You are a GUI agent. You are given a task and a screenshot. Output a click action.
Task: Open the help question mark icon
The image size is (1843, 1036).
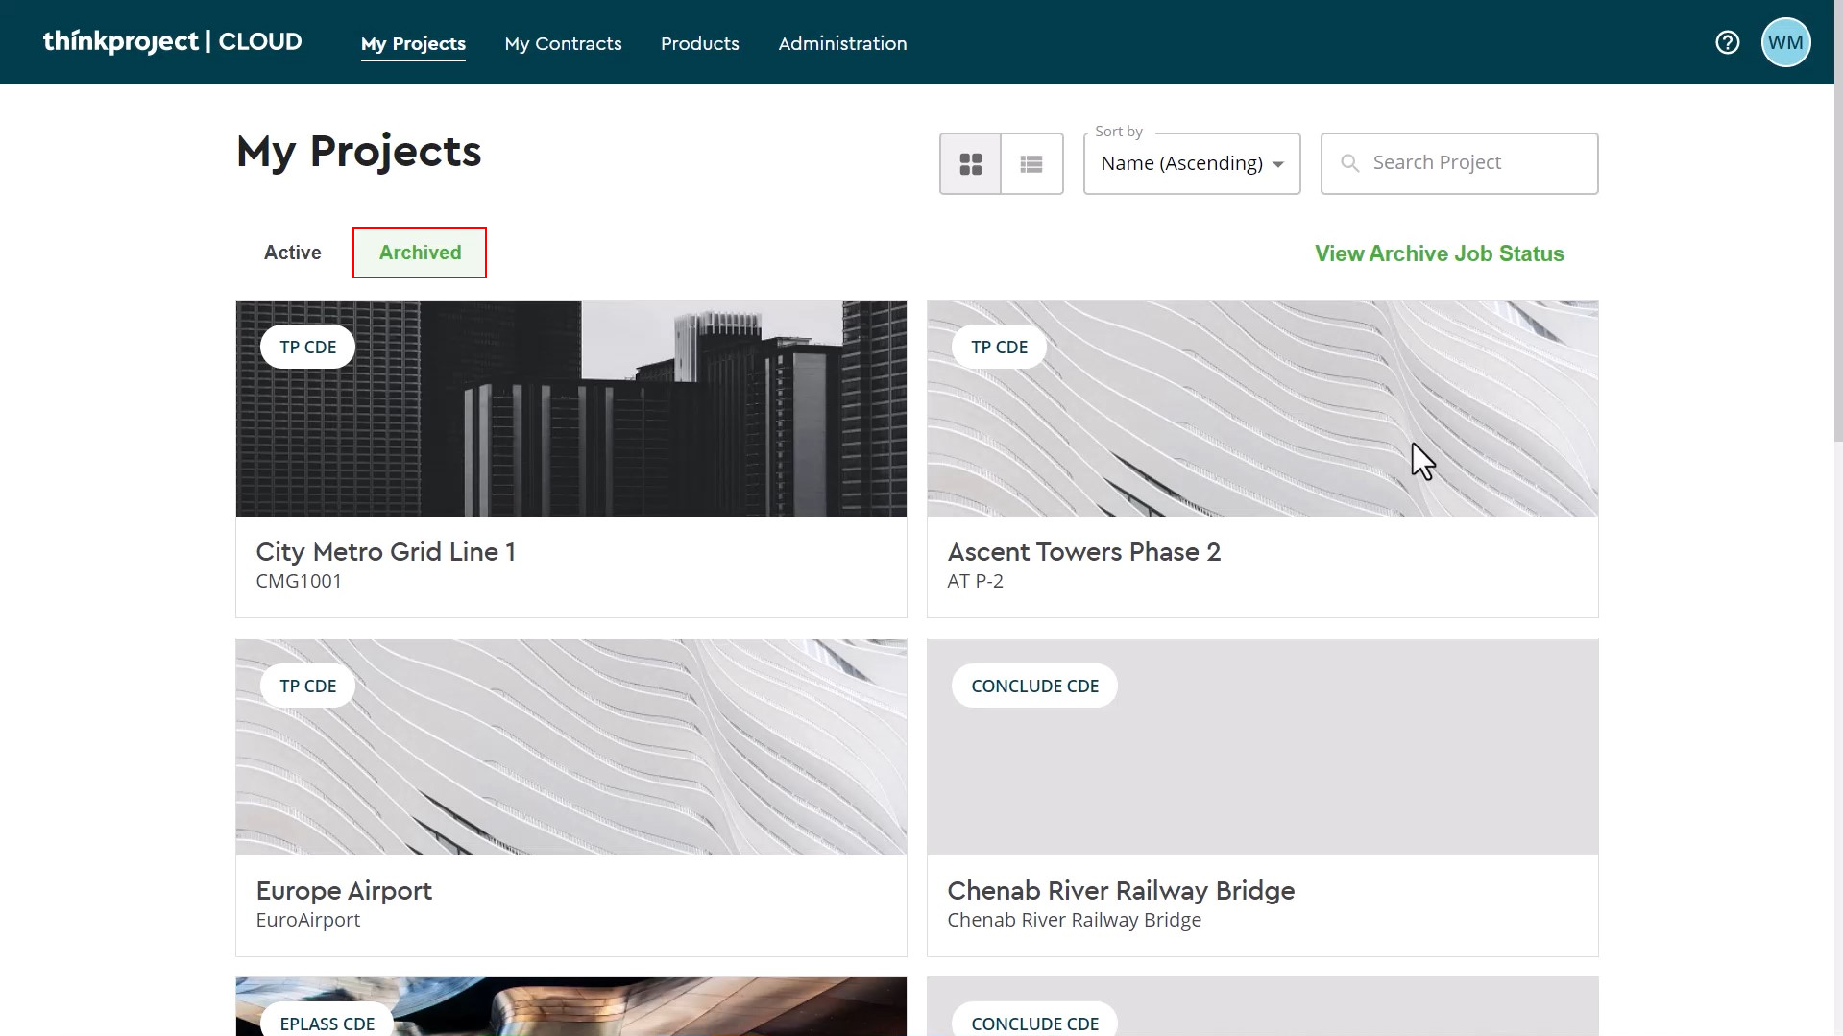pos(1727,42)
